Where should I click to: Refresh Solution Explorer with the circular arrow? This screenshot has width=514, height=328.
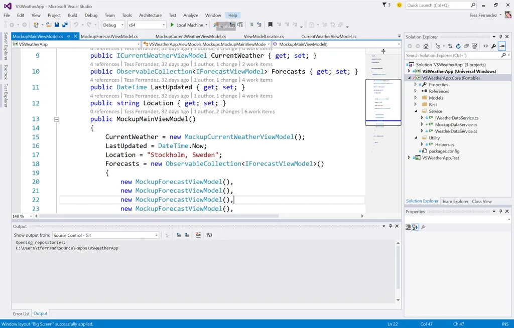[x=458, y=46]
